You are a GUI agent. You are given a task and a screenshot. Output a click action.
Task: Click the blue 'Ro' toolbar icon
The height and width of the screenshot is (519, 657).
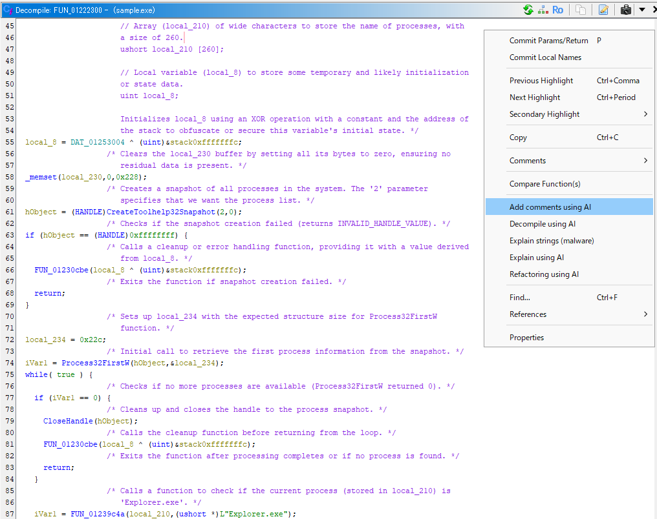click(557, 10)
